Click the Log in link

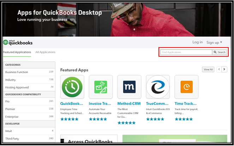click(x=197, y=42)
